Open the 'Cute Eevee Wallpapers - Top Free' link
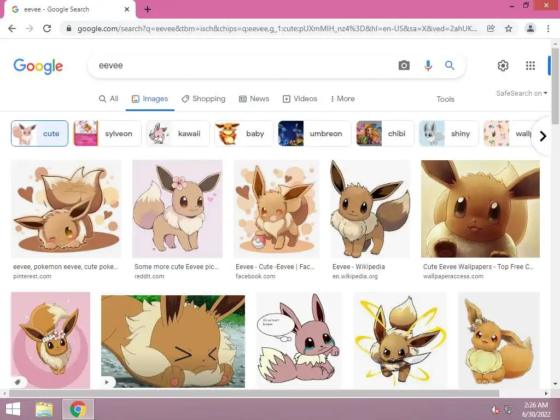 (x=479, y=267)
